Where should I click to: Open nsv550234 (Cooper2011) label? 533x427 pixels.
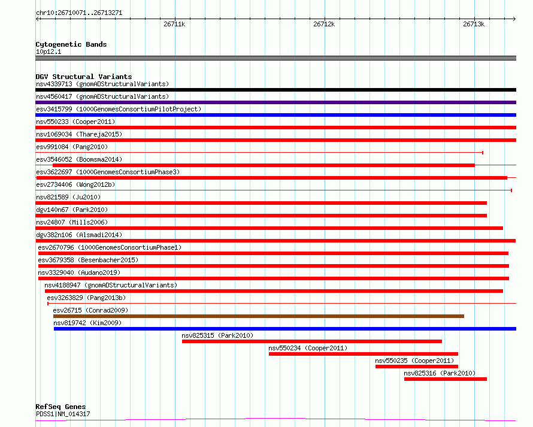coord(308,348)
